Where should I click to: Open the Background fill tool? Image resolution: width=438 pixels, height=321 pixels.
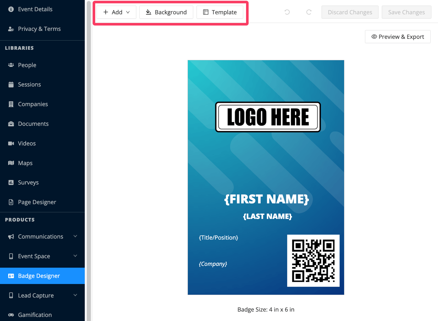click(x=166, y=12)
